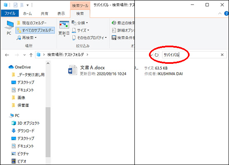Minimize the Explorer window
This screenshot has height=165, width=229.
coord(192,5)
